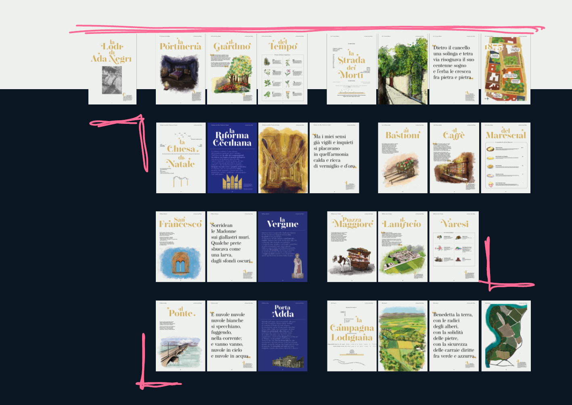
Task: Select the blue la Riforma Ceciliana page
Action: tap(232, 158)
